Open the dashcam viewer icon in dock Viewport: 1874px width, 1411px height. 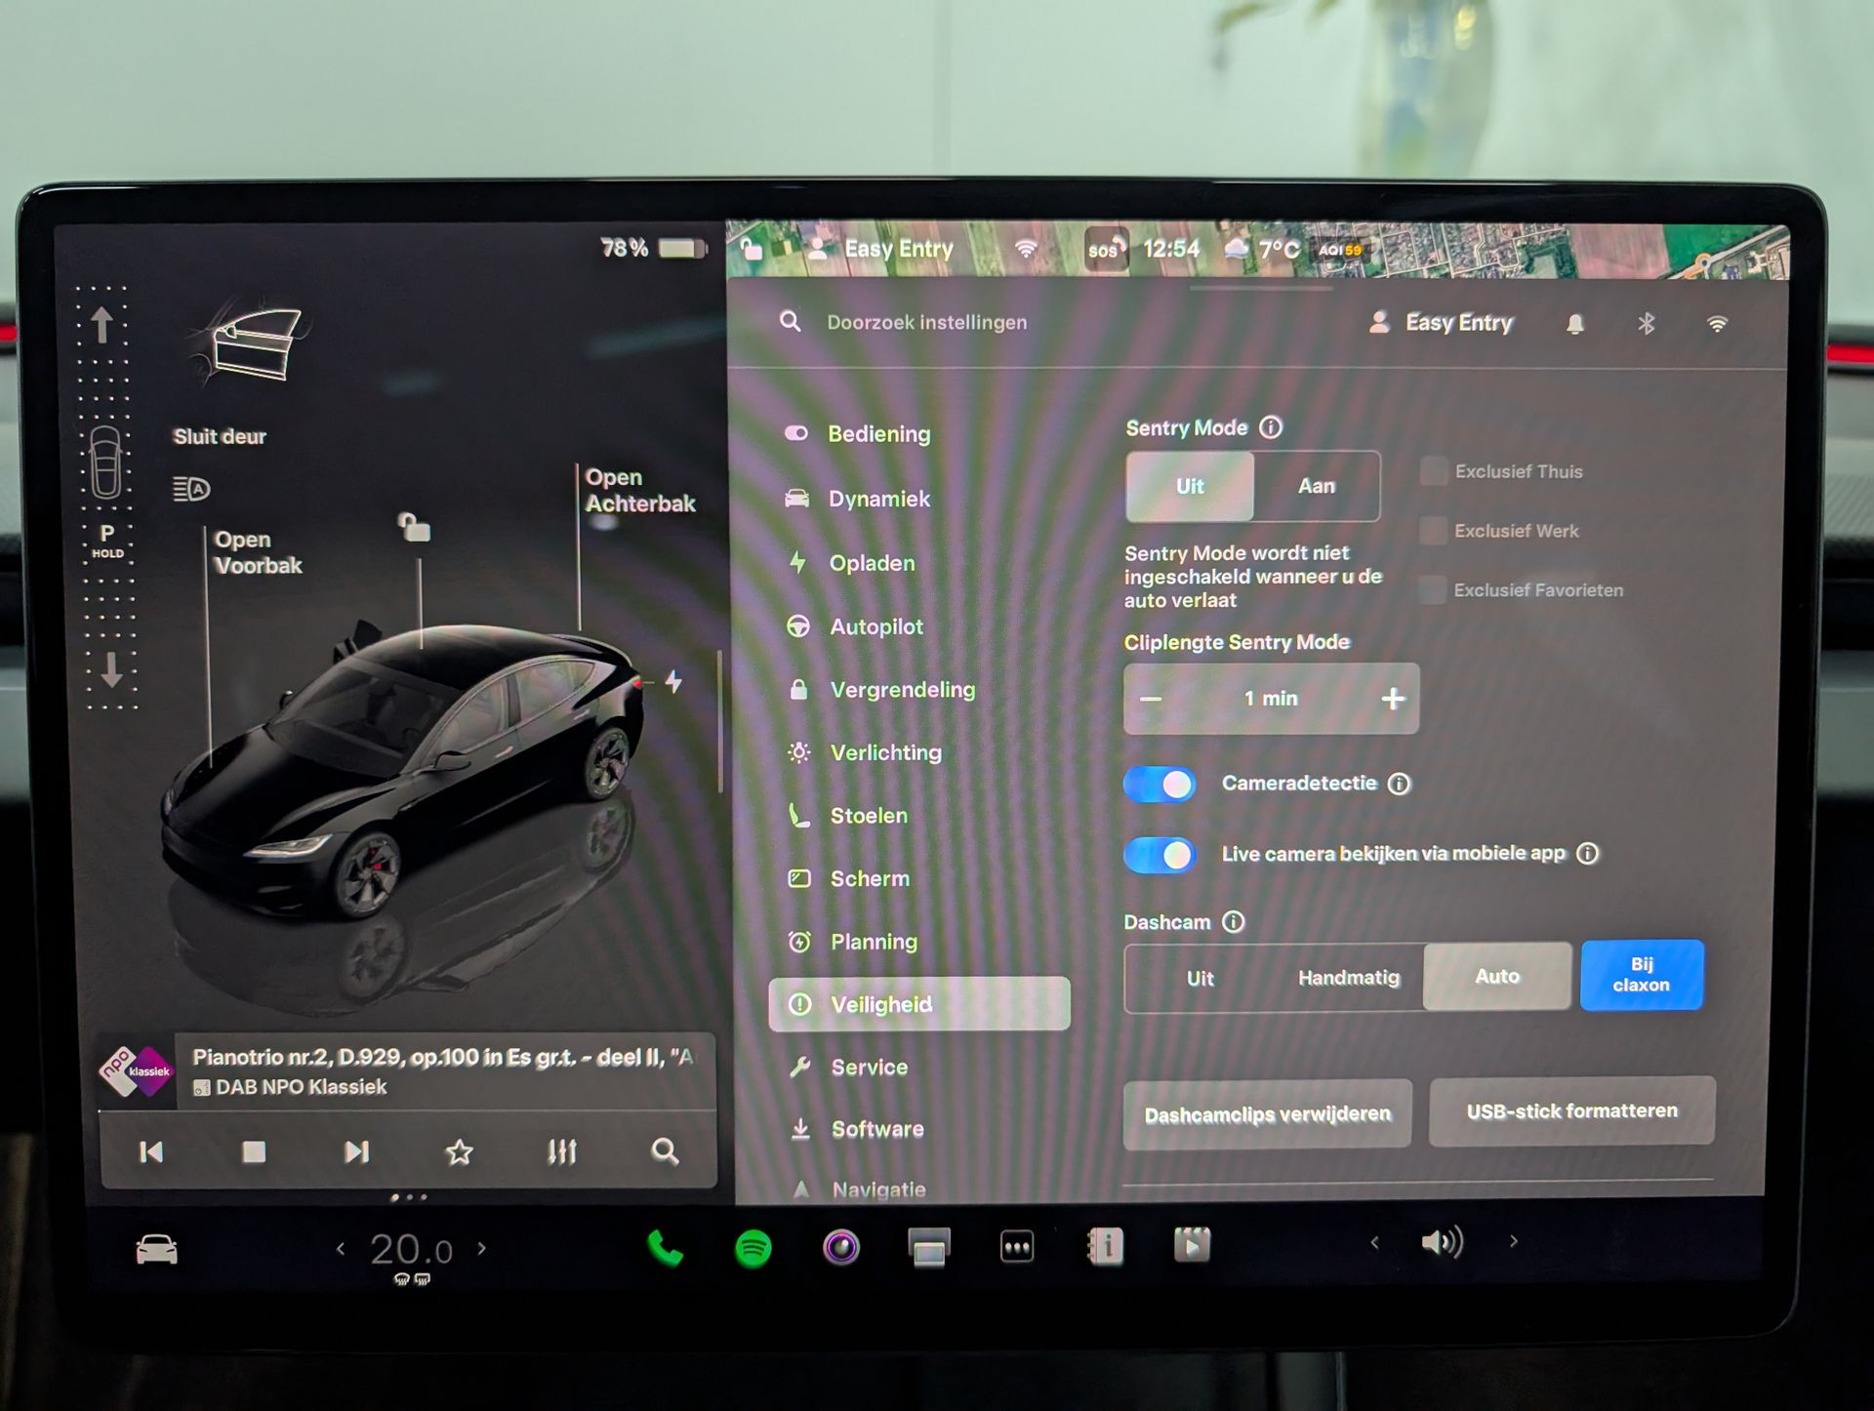pos(1192,1245)
